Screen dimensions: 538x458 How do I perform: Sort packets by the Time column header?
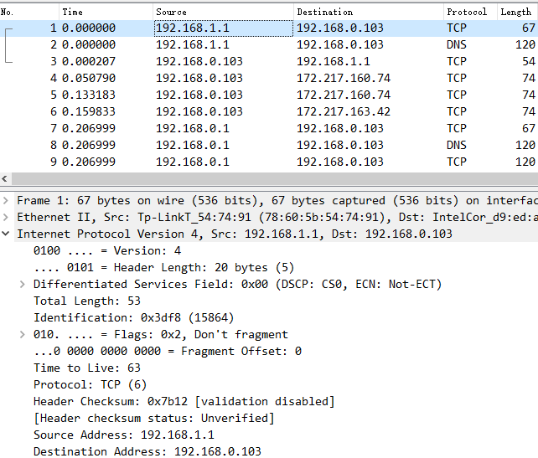[106, 12]
